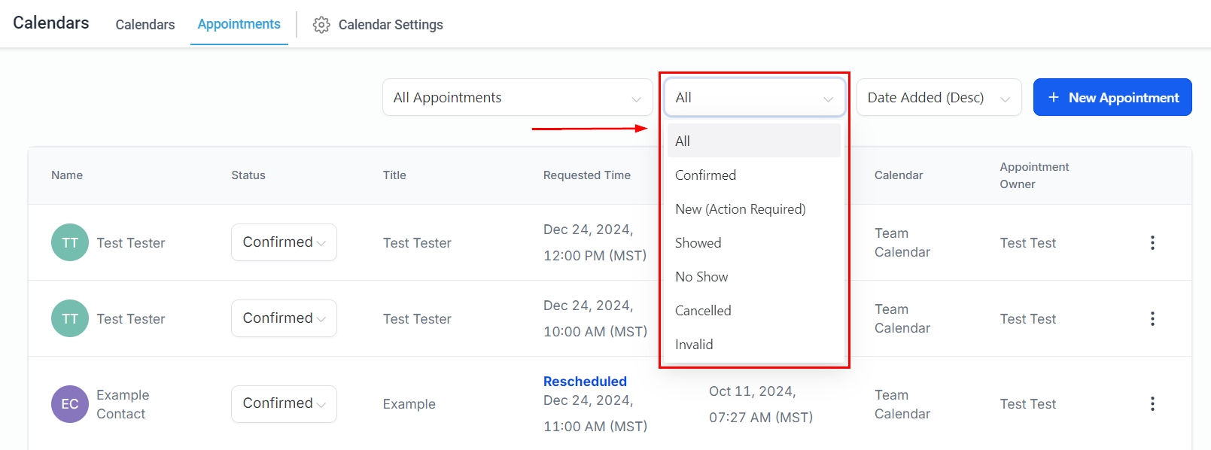Filter by Cancelled status
Screen dimensions: 1211x450
703,311
